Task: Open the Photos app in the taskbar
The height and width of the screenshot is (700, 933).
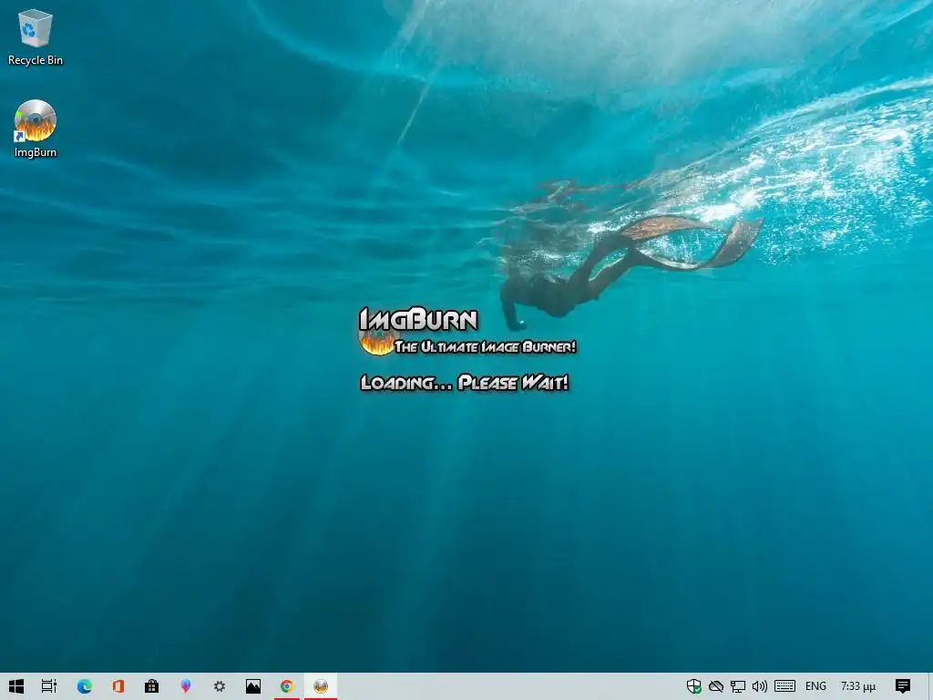Action: point(253,686)
